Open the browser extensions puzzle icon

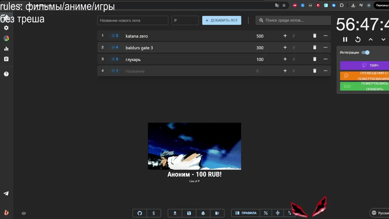[x=342, y=5]
